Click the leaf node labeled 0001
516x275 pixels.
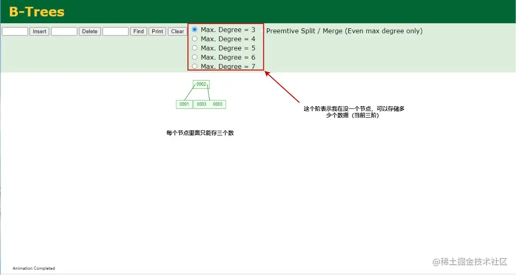click(184, 104)
